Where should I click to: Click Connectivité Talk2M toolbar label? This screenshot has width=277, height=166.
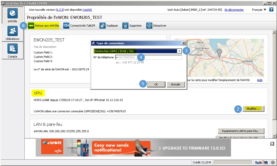point(82,26)
